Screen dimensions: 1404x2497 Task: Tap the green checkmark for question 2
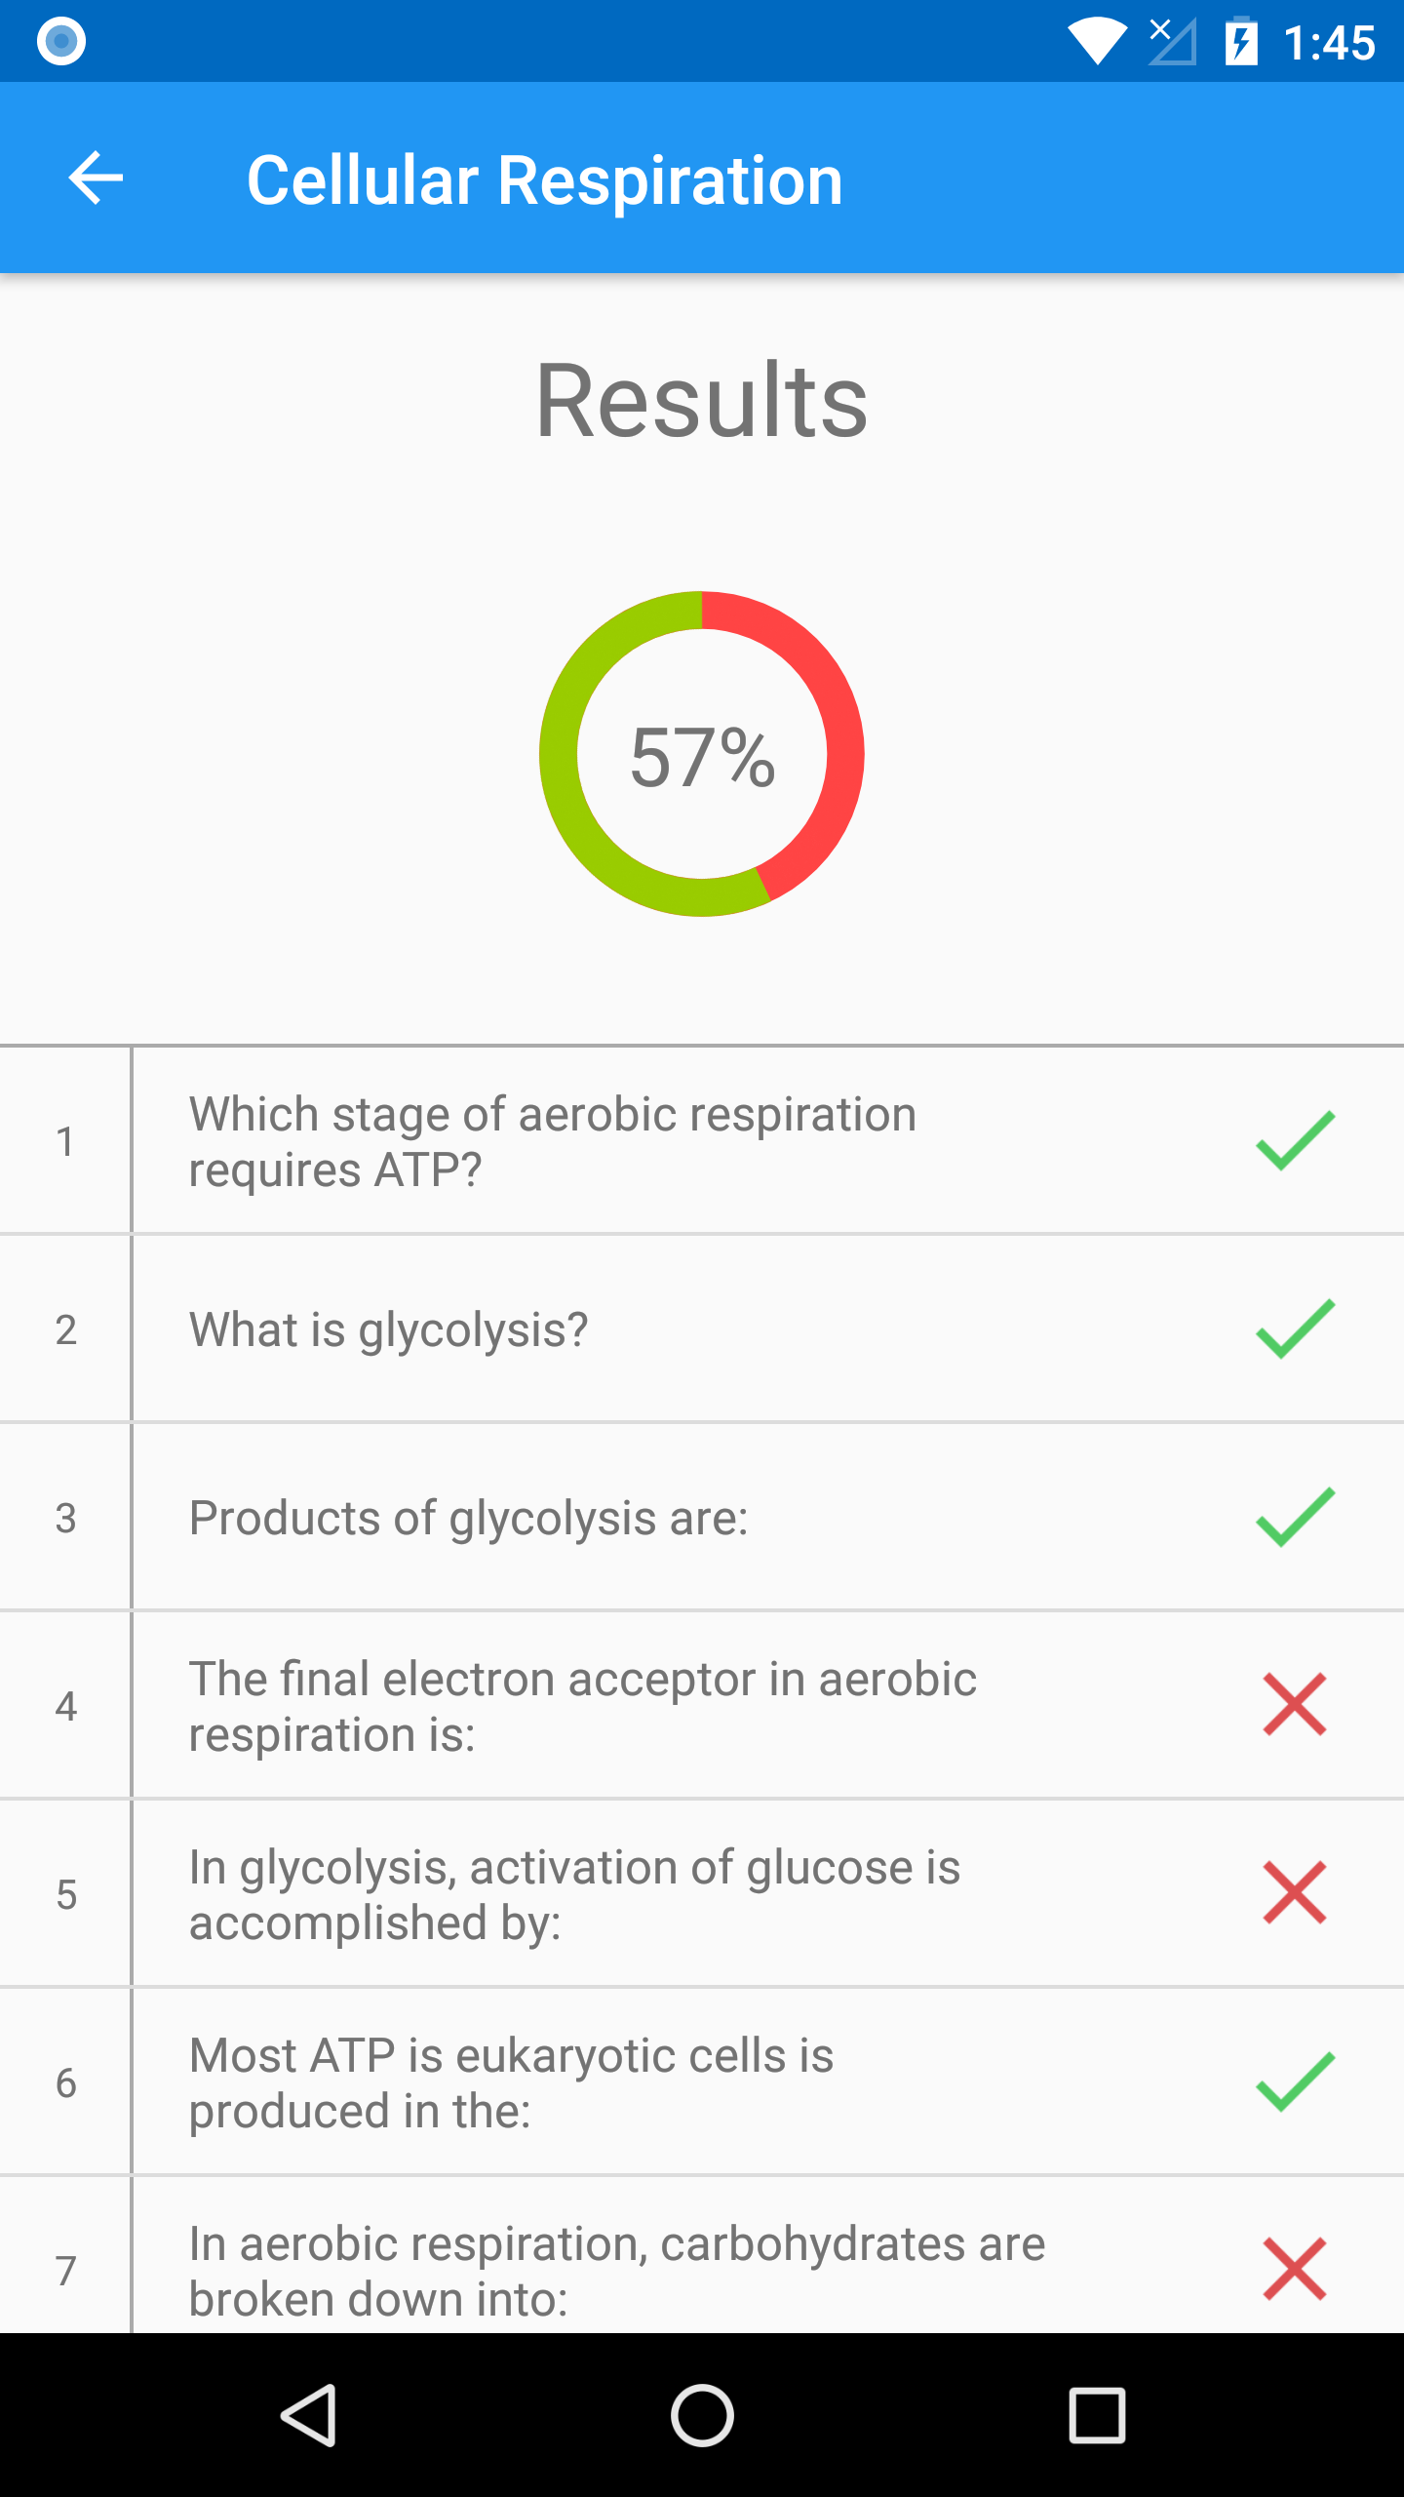point(1295,1328)
